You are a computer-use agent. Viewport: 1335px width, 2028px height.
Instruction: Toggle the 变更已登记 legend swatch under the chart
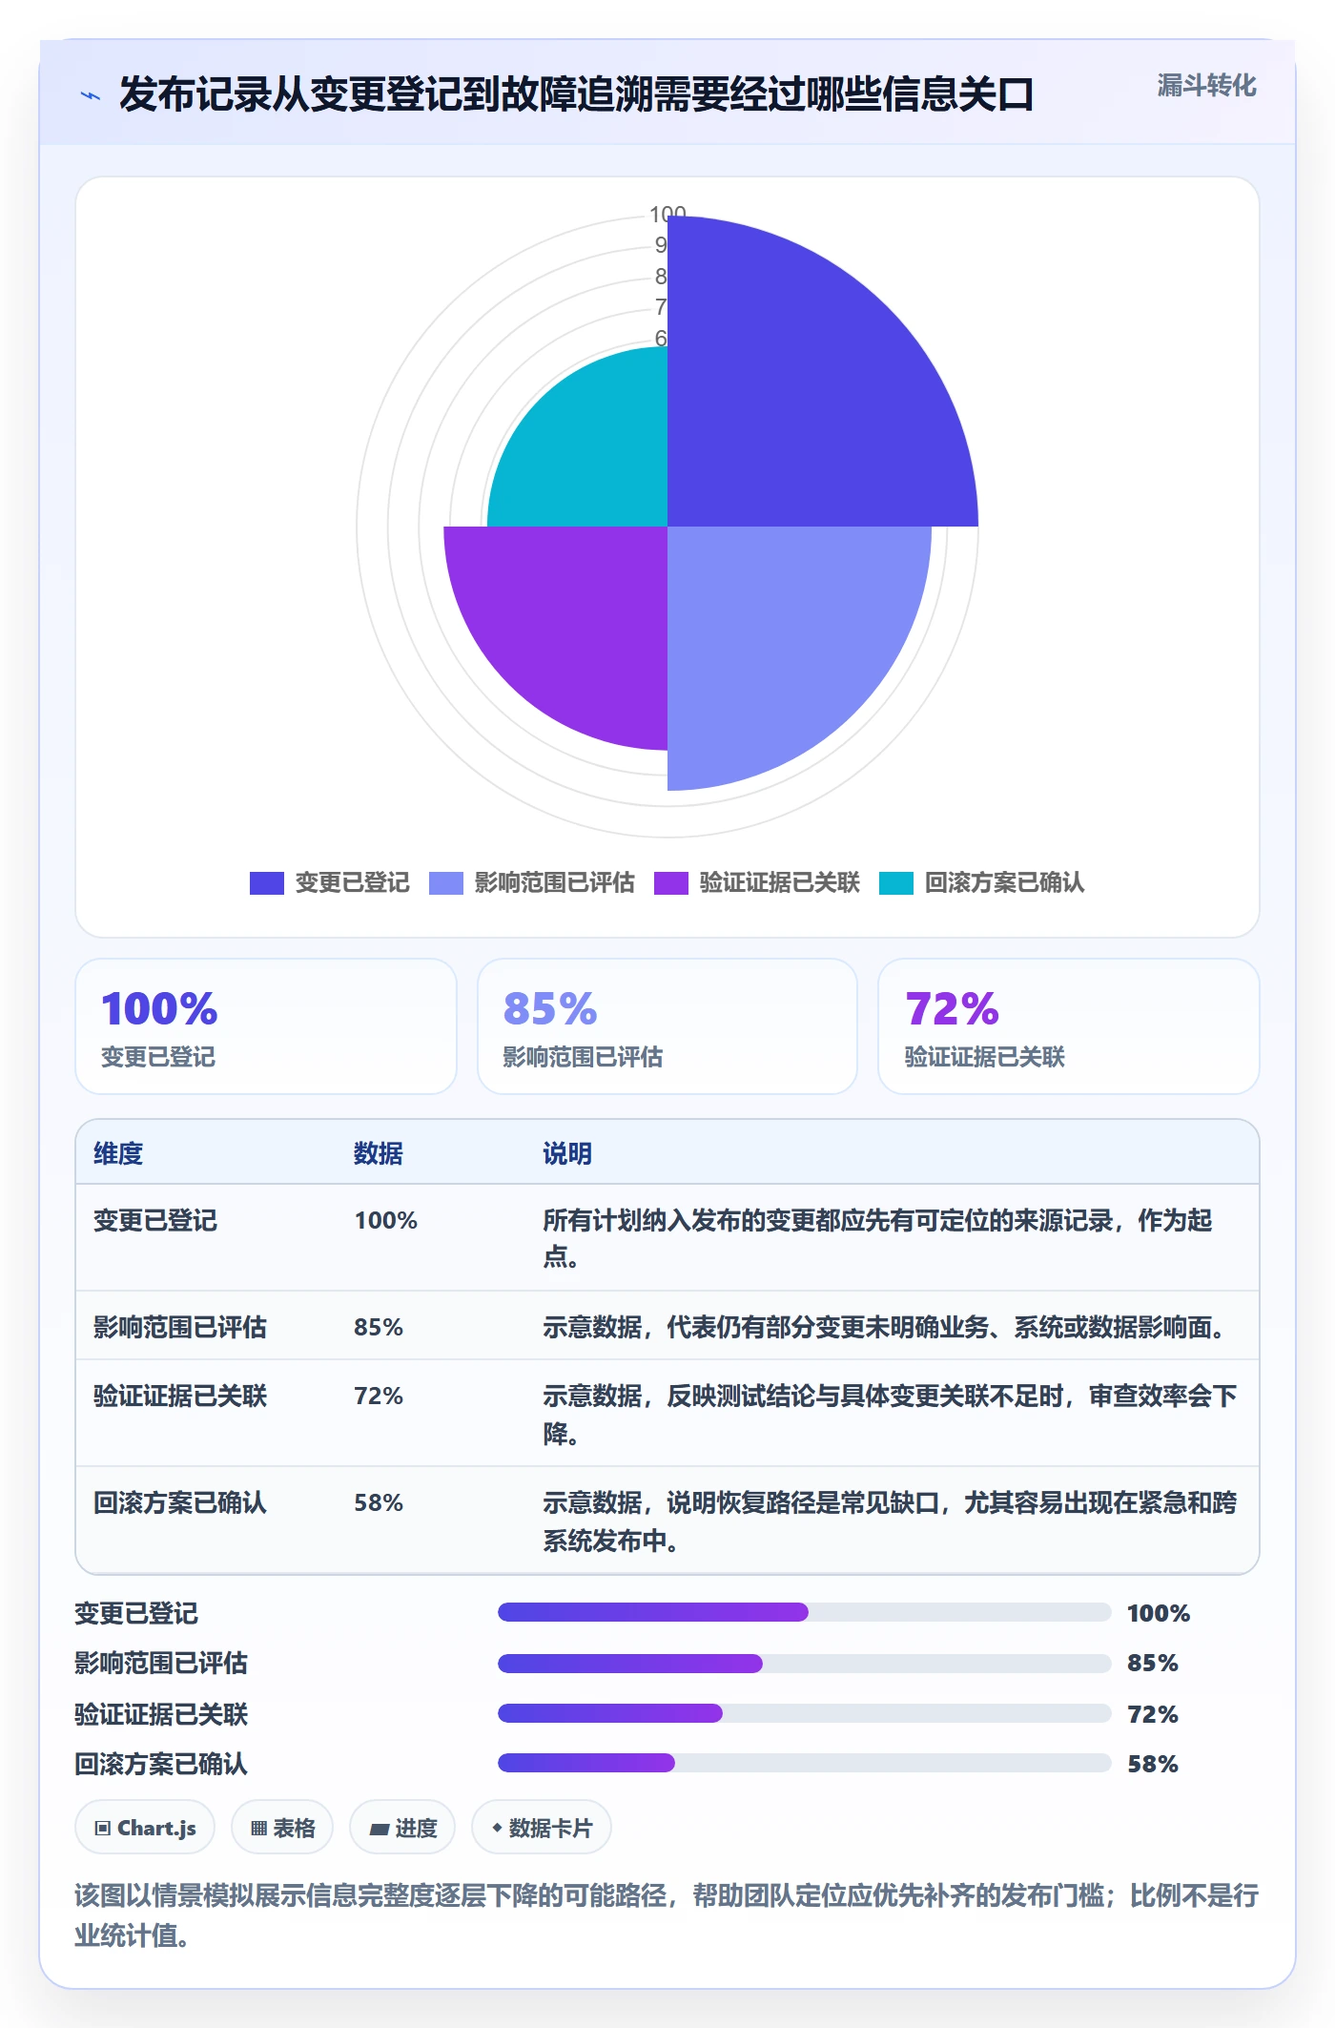coord(267,883)
